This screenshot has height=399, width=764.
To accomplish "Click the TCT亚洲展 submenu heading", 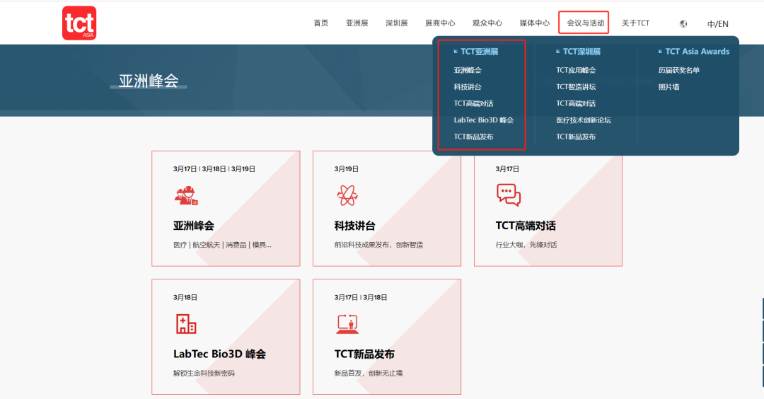I will 479,51.
